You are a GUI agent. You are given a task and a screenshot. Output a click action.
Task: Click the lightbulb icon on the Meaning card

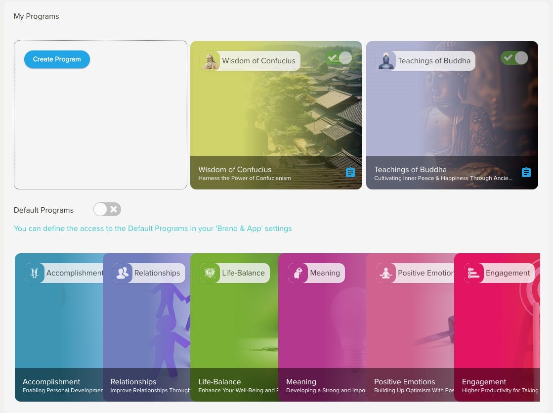coord(298,273)
